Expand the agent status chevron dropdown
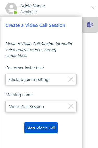This screenshot has height=148, width=98. point(94,7)
